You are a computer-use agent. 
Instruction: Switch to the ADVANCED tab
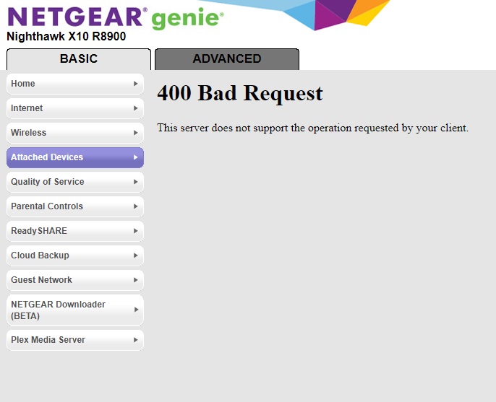(x=227, y=59)
